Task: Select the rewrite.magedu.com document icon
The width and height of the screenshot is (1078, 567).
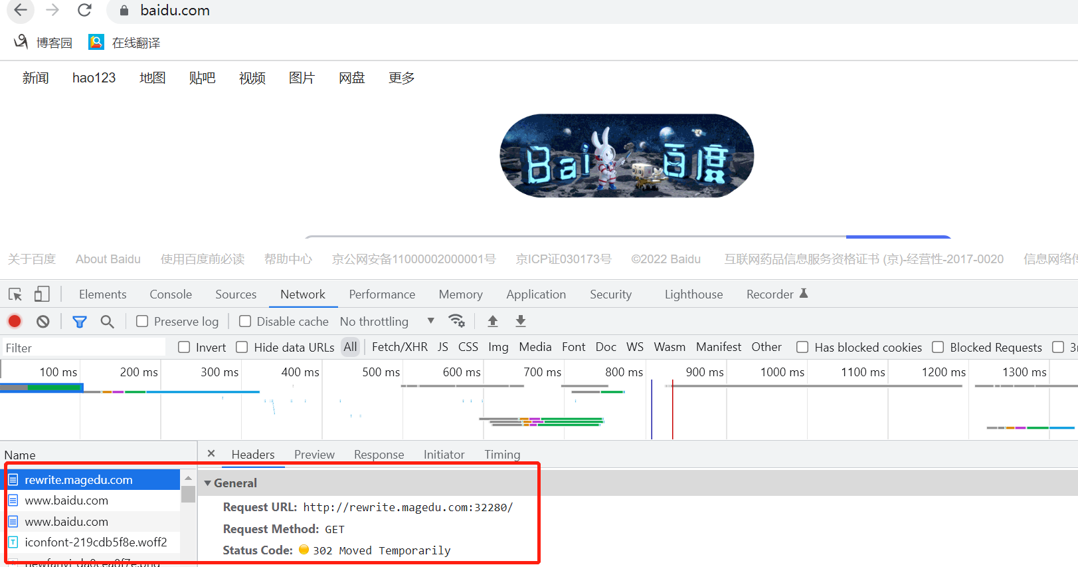Action: coord(13,480)
